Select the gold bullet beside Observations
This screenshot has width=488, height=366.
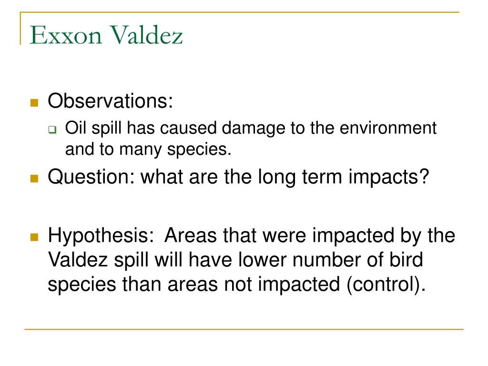34,103
